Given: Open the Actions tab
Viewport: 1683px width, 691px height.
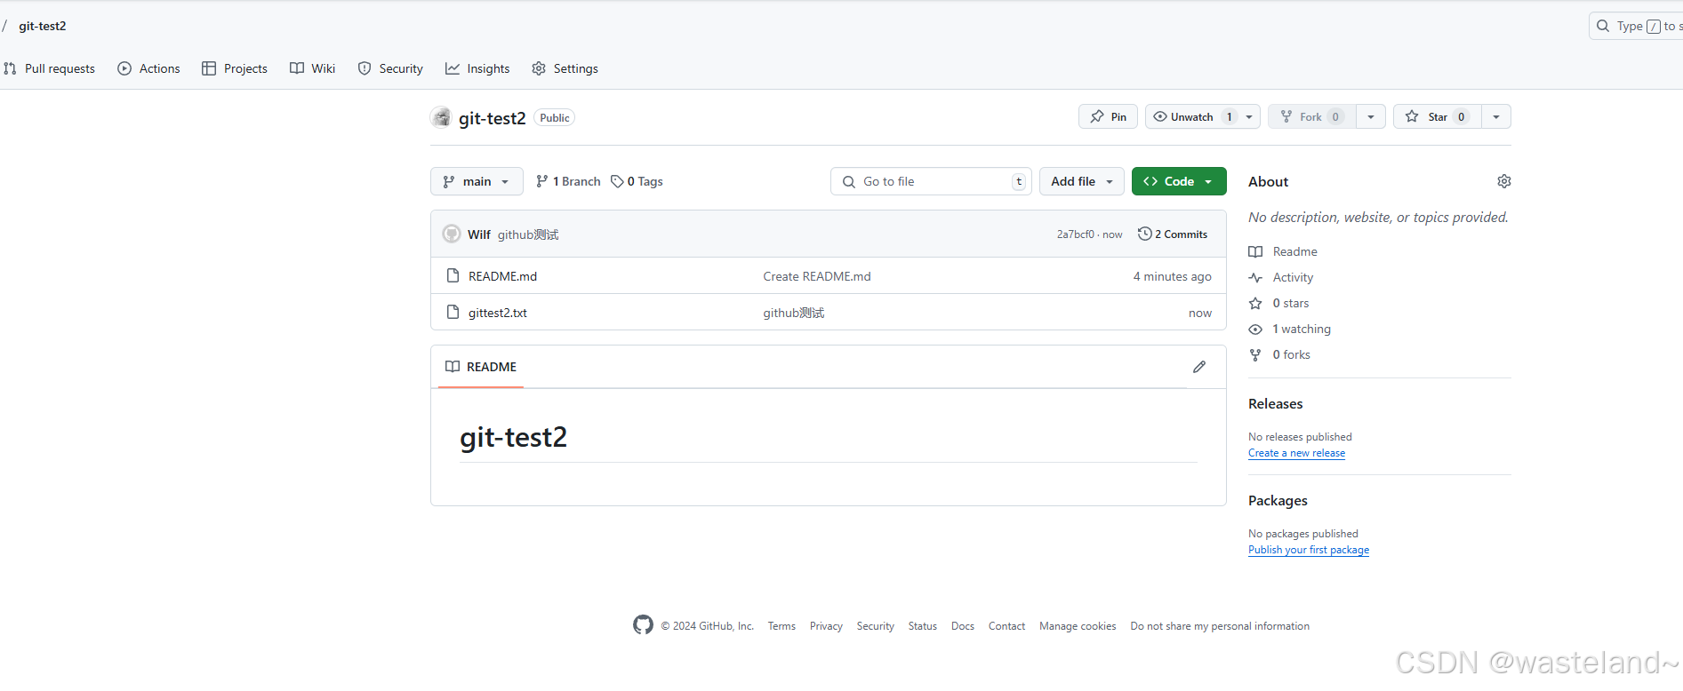Looking at the screenshot, I should tap(148, 68).
